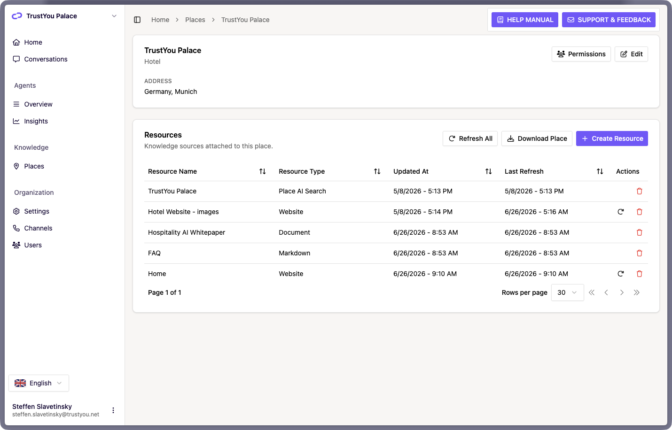Click Refresh All resources

coord(470,138)
